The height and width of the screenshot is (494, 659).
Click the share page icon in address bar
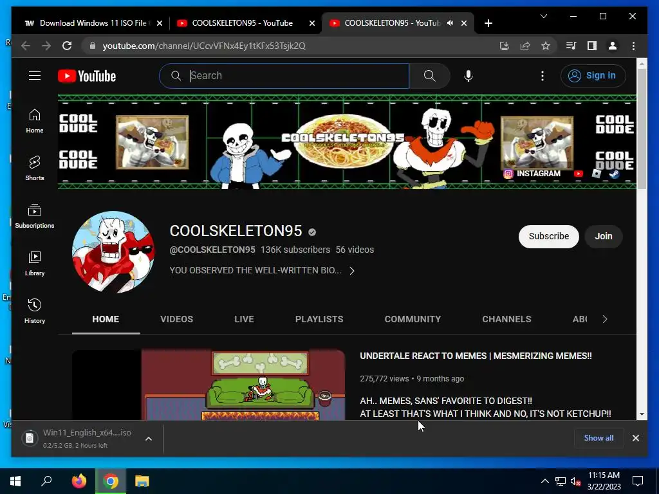point(525,46)
